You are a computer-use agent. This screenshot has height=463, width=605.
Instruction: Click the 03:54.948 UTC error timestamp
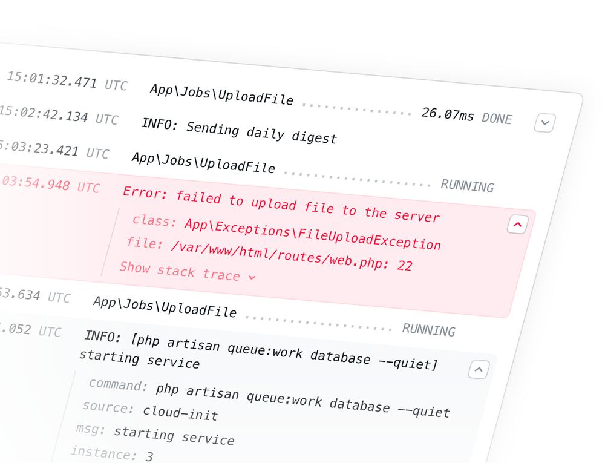50,183
